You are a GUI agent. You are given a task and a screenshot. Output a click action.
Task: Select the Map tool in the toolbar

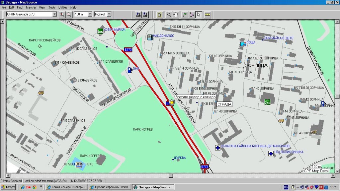160,15
